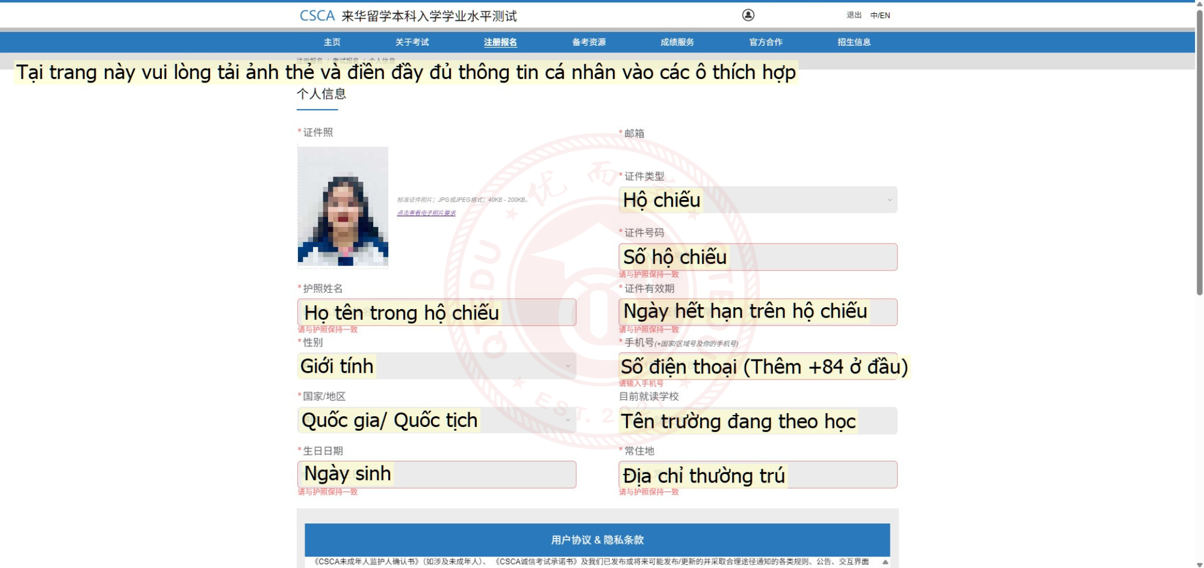This screenshot has height=568, width=1204.
Task: Navigate to 官方合作 menu item
Action: coord(766,42)
